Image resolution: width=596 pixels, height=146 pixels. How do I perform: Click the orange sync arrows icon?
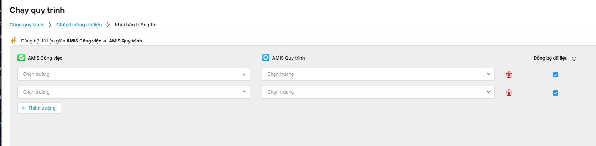(14, 41)
